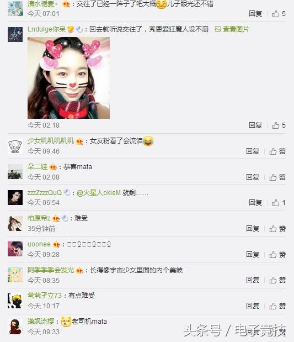This screenshot has width=294, height=342.
Task: Like uoonee's comment
Action: (x=277, y=254)
